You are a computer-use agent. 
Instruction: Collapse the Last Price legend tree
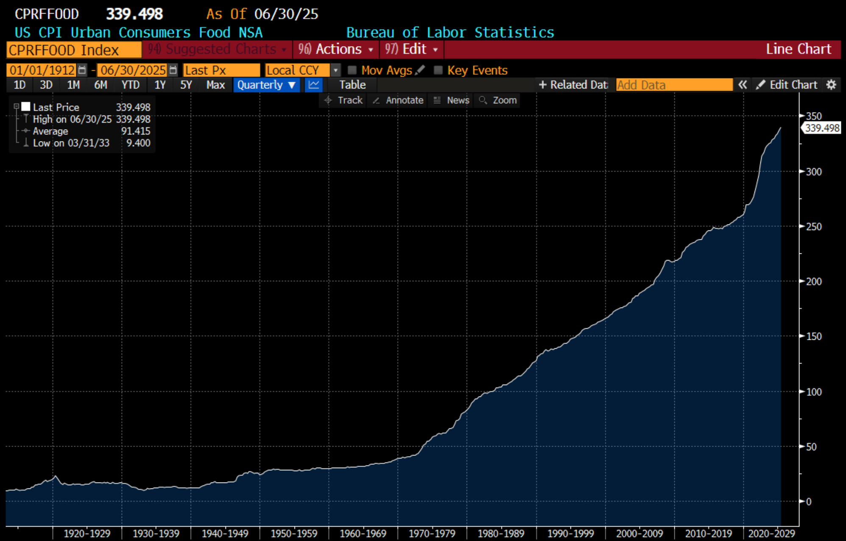coord(16,106)
